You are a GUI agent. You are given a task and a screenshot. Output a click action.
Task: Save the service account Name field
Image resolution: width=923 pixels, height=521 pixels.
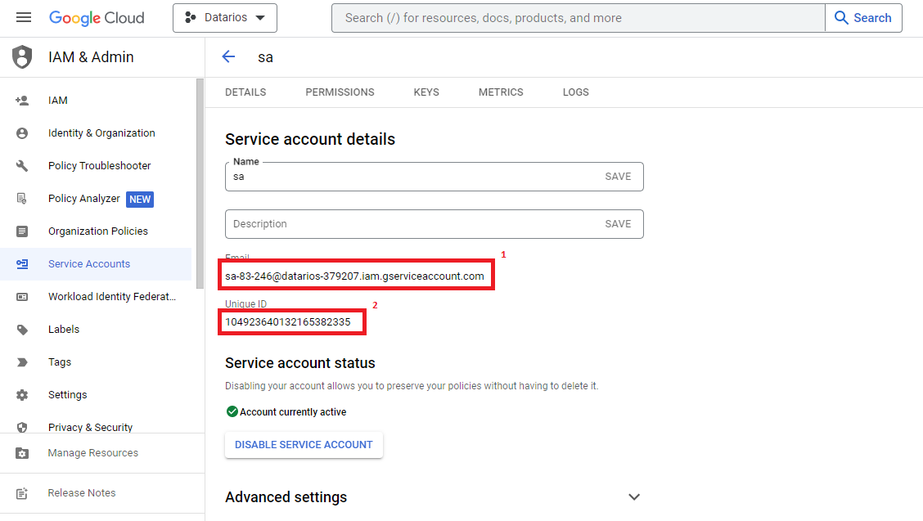618,177
